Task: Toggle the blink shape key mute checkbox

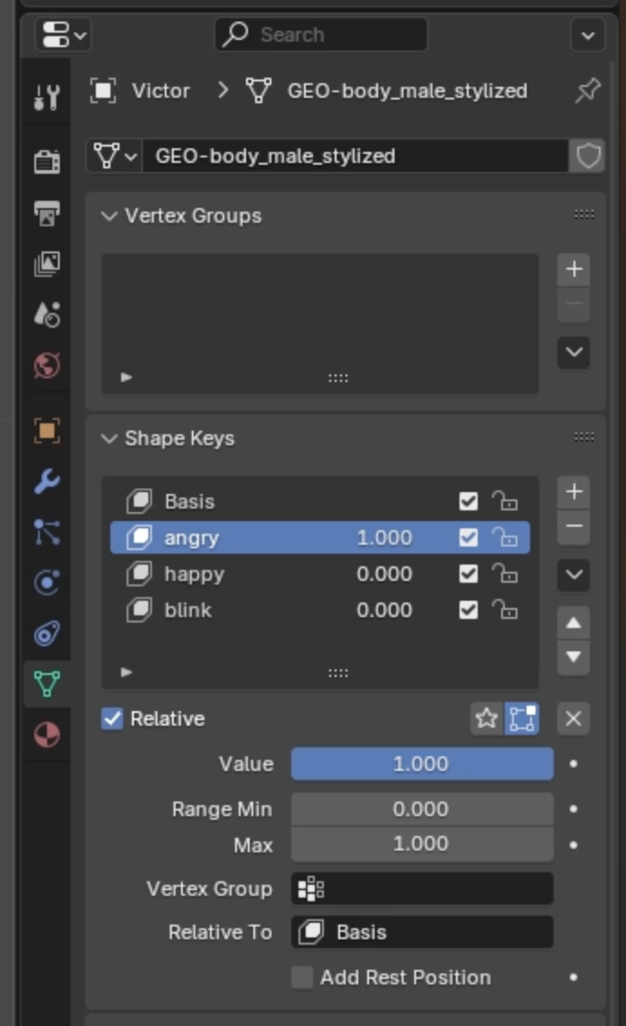Action: pos(469,610)
